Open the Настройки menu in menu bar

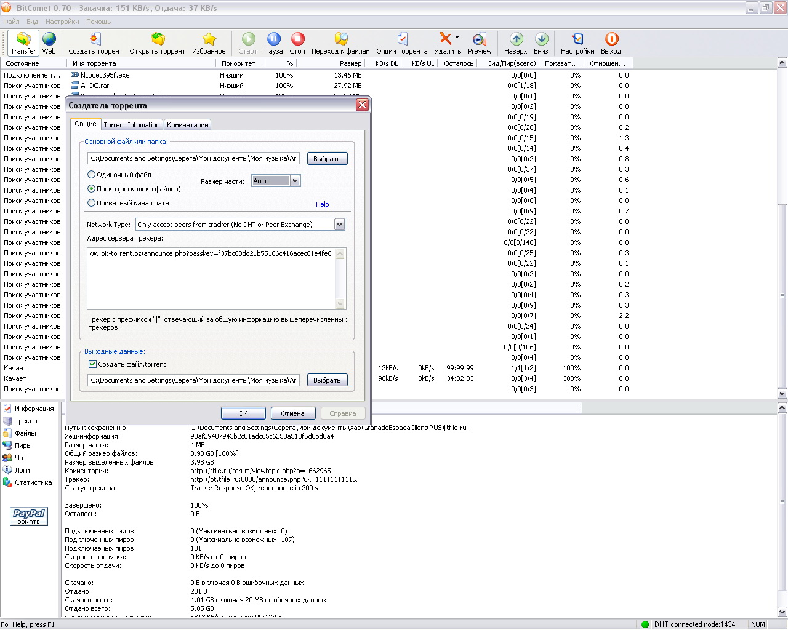click(x=62, y=22)
